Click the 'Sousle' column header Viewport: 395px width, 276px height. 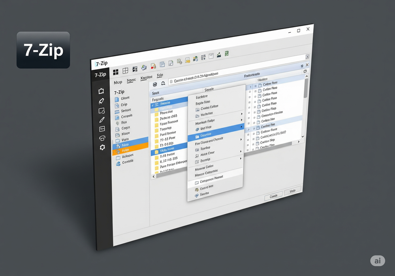209,89
